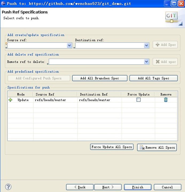The image size is (185, 192).
Task: Open the Remote ref to delete dropdown
Action: (147, 62)
